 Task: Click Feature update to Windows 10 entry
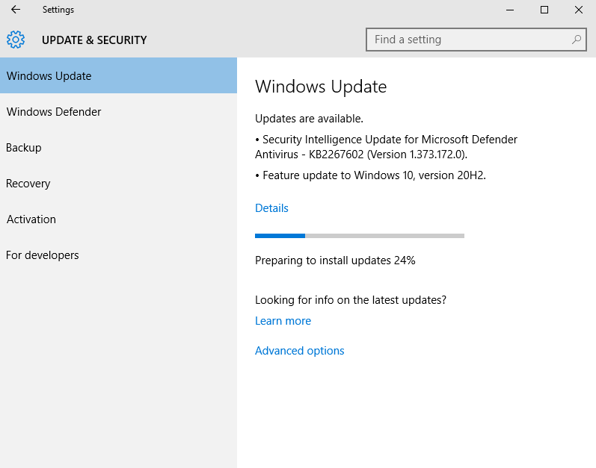(x=370, y=175)
